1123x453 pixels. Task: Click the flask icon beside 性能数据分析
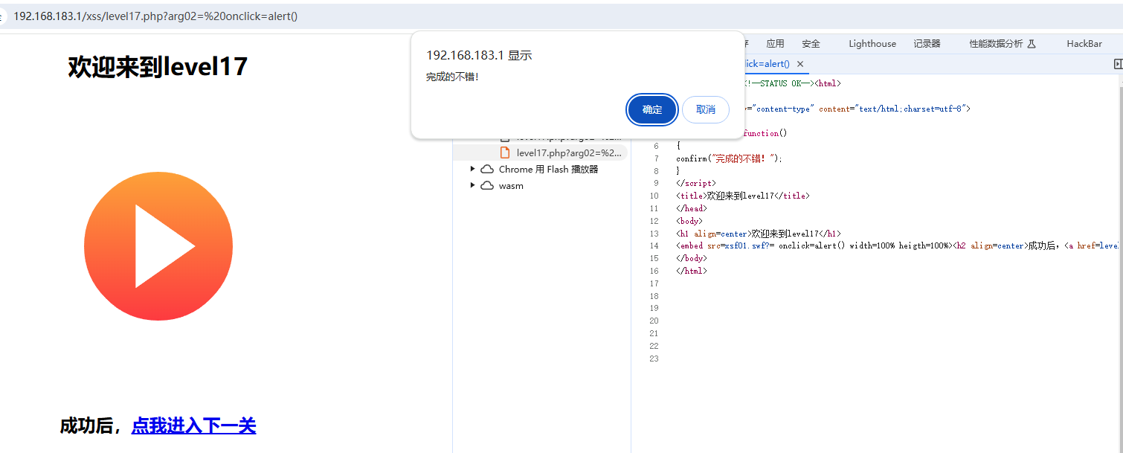point(1032,44)
